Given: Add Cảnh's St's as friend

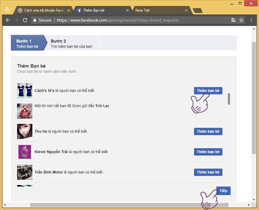Looking at the screenshot, I should click(208, 90).
